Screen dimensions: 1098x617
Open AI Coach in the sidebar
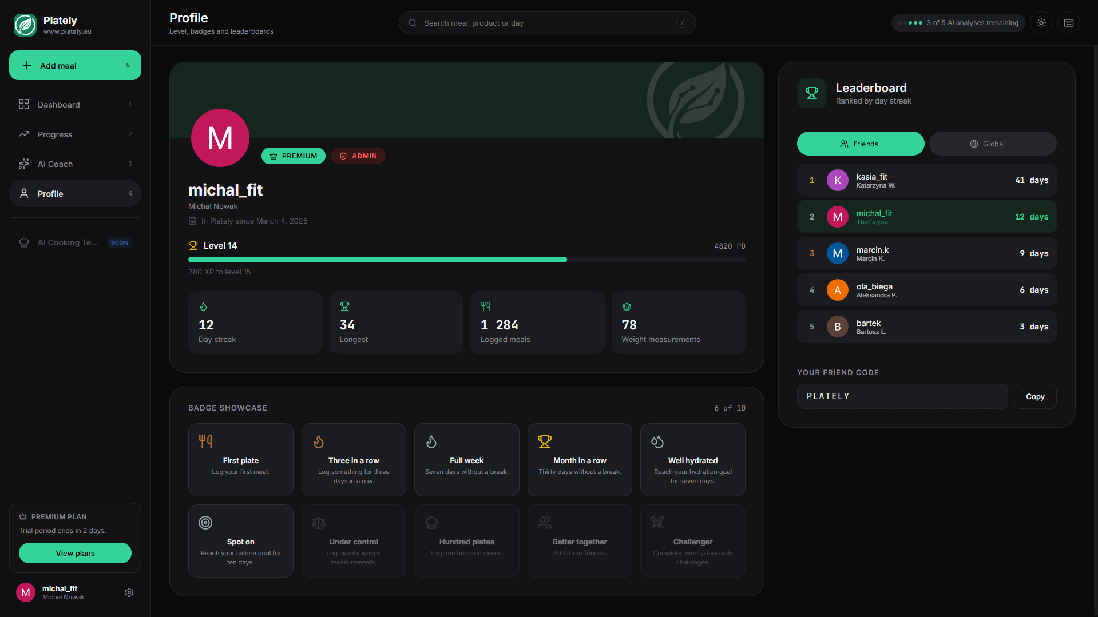(x=75, y=164)
